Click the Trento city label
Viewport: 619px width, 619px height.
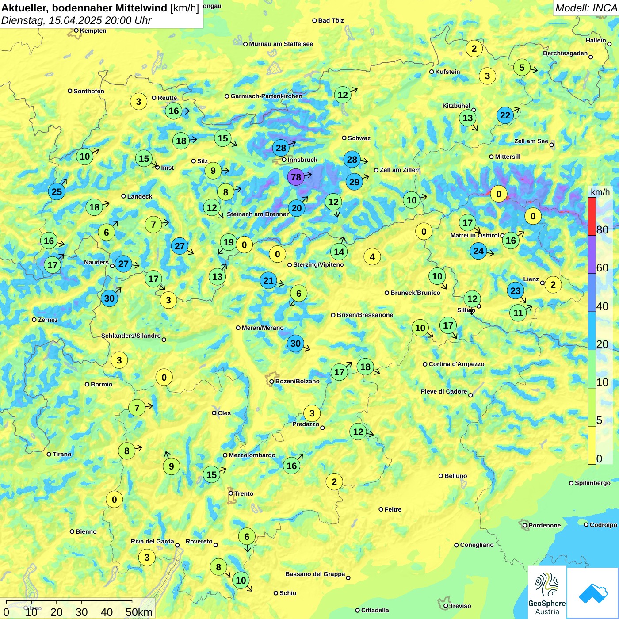pyautogui.click(x=244, y=493)
